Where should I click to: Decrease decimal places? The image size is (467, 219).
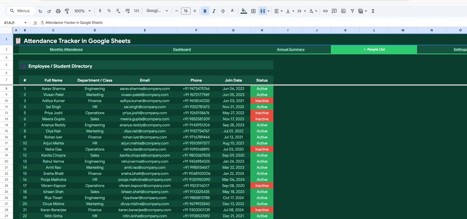pyautogui.click(x=117, y=11)
